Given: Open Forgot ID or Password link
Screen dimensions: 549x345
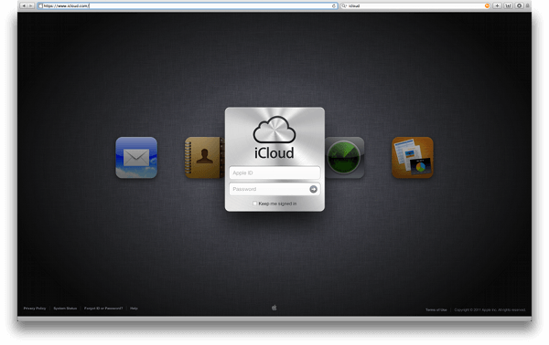Looking at the screenshot, I should point(103,308).
